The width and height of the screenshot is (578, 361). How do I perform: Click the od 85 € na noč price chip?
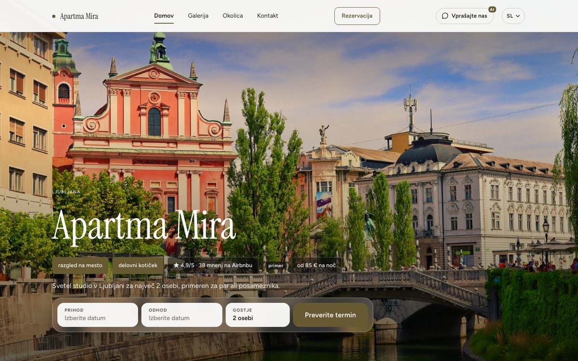coord(316,265)
